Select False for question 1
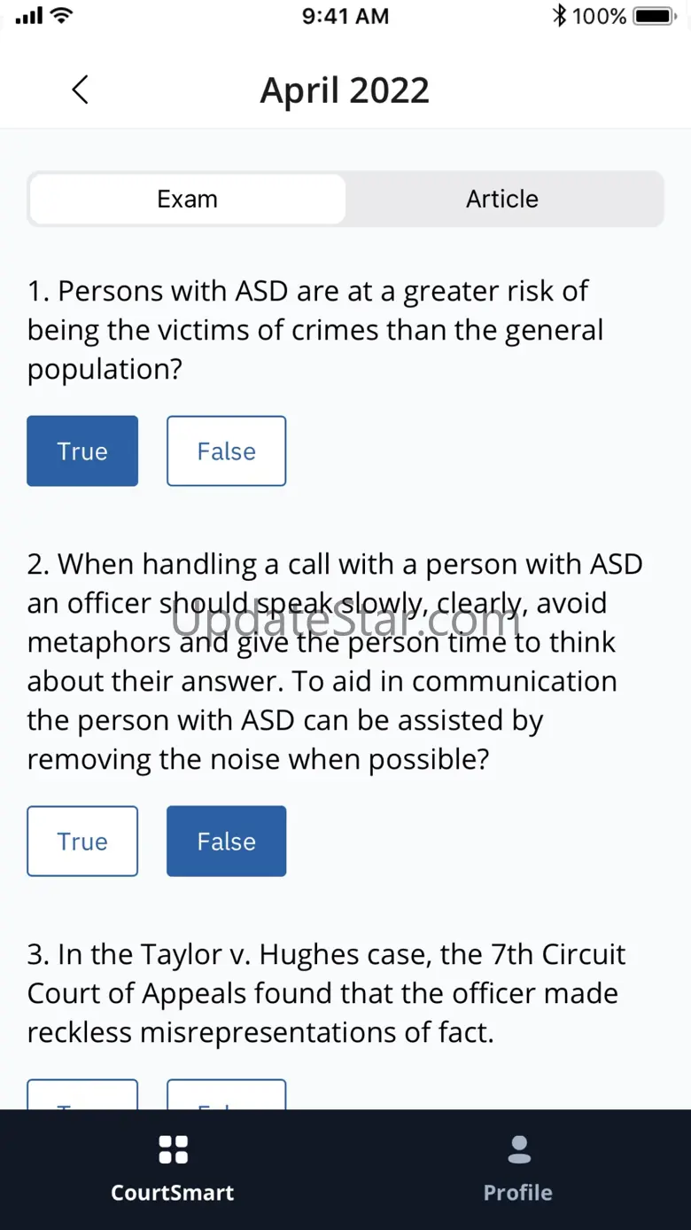Screen dimensions: 691x1230 [x=226, y=451]
